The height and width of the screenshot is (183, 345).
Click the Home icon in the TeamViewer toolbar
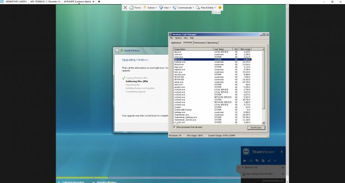tap(132, 8)
